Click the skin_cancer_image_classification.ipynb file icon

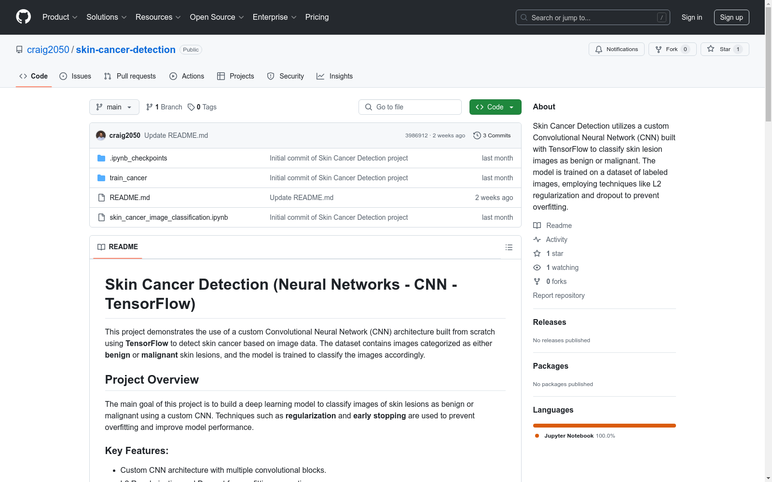click(101, 217)
